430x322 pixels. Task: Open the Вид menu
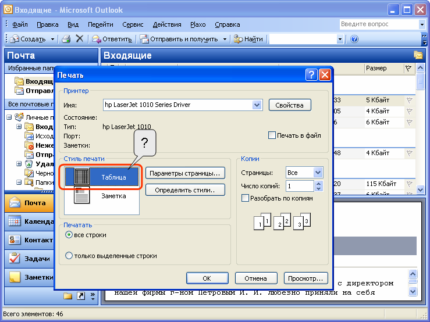pyautogui.click(x=73, y=24)
